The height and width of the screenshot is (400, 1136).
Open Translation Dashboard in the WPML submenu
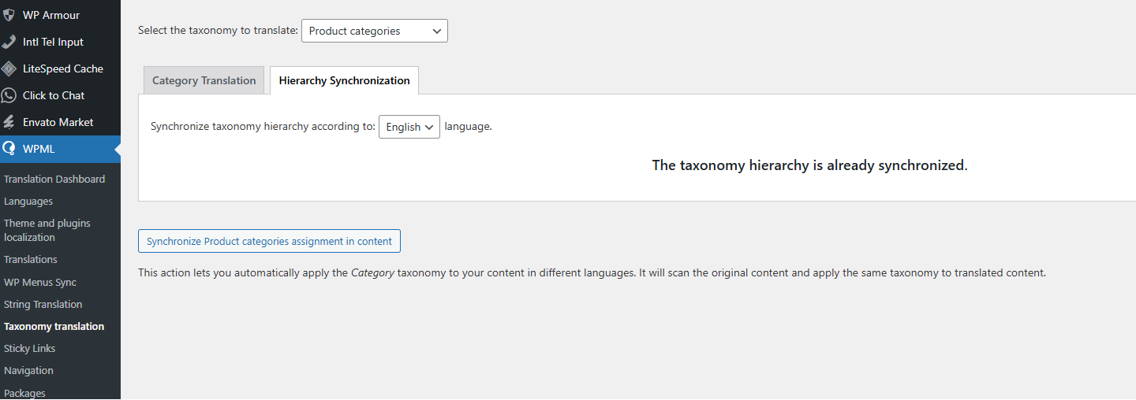click(54, 179)
